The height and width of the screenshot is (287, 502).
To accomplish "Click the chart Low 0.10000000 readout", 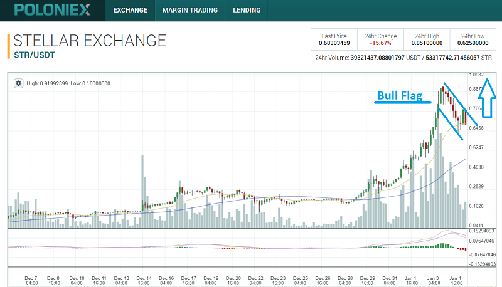I will tap(90, 83).
